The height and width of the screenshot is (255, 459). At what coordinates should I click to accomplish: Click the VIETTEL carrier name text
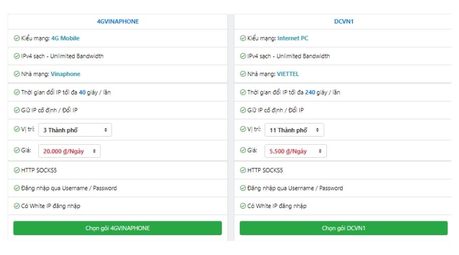[288, 74]
